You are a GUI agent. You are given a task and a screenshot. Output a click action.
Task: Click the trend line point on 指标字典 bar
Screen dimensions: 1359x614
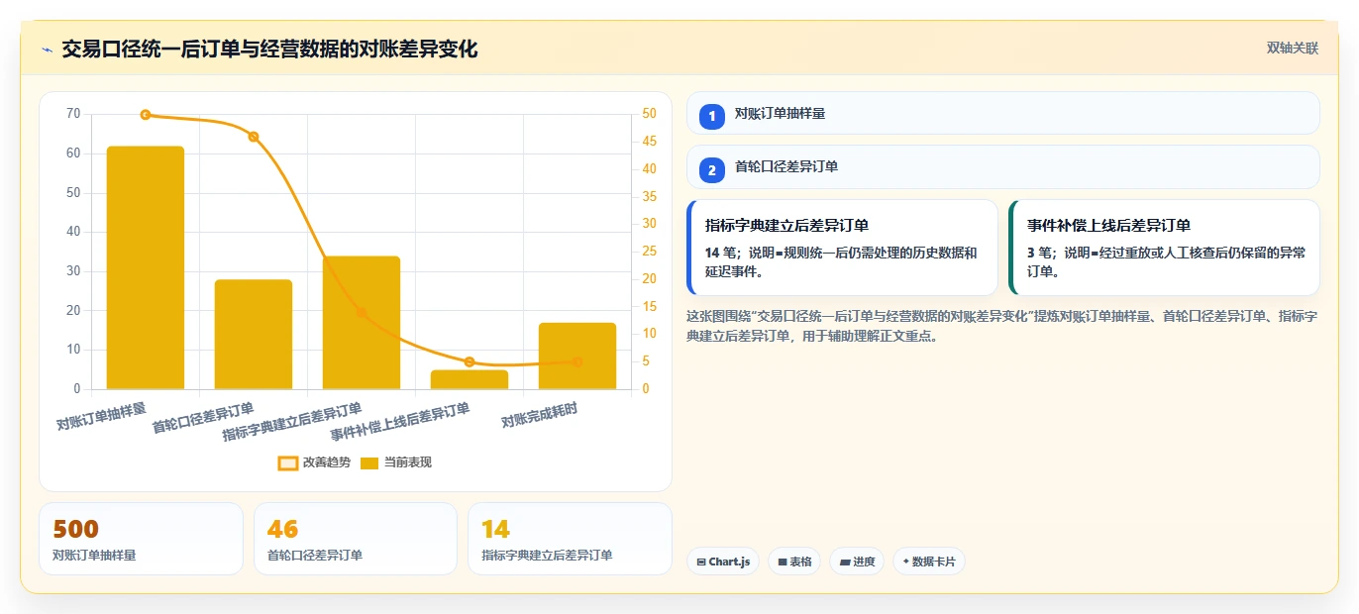[362, 313]
